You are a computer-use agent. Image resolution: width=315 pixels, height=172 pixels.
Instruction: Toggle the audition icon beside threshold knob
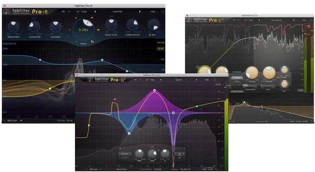tap(198, 67)
